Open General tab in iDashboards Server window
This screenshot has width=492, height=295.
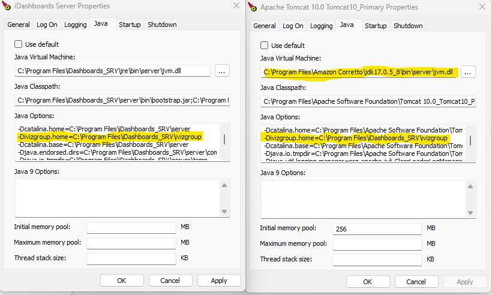19,25
